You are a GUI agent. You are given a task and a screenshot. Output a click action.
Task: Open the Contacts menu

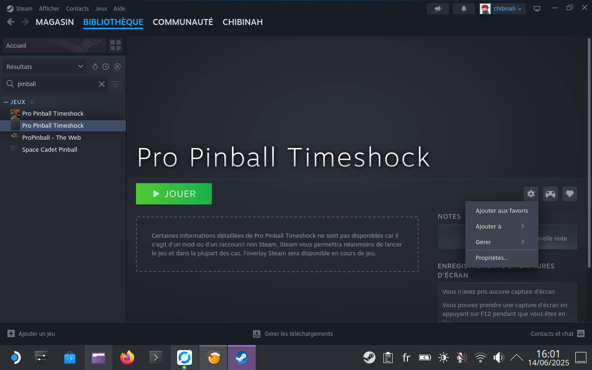pos(77,8)
